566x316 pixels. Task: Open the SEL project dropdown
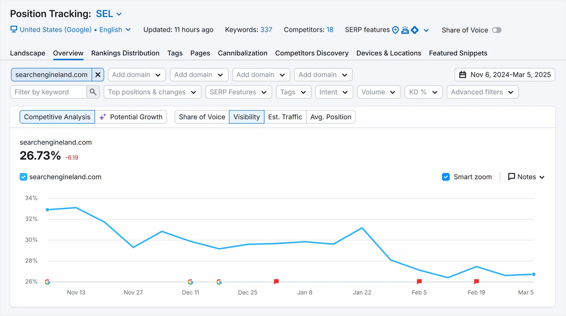click(x=109, y=14)
